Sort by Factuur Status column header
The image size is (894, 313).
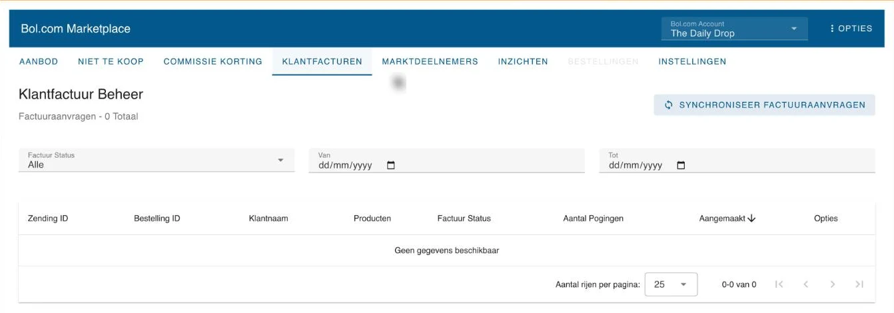(464, 218)
